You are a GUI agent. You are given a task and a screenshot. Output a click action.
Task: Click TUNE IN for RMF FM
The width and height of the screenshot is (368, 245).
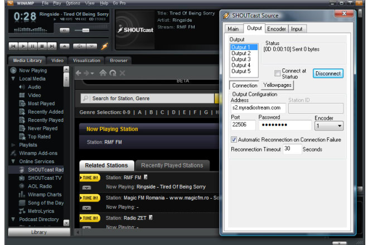(x=90, y=178)
